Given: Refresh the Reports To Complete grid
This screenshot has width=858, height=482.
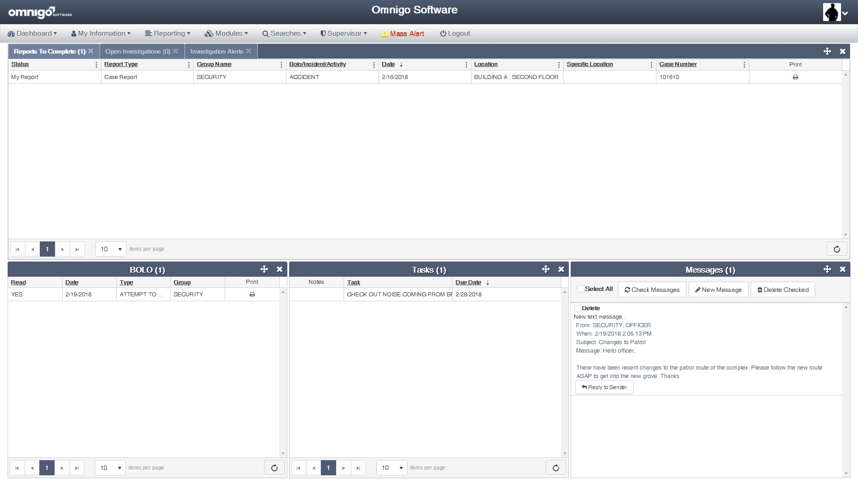Looking at the screenshot, I should (x=837, y=249).
